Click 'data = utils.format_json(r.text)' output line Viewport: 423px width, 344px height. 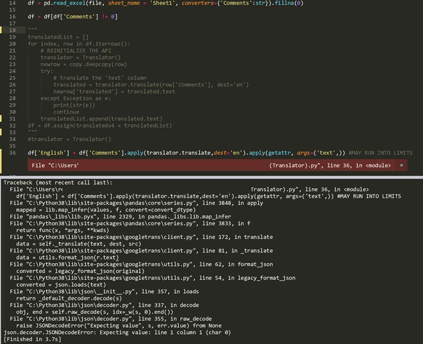coord(68,258)
